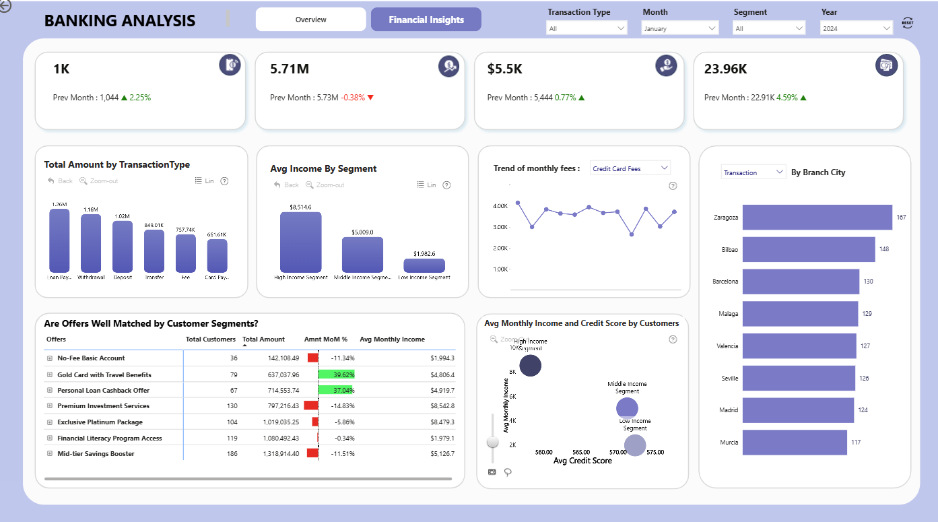Click help icon in Total Amount chart
This screenshot has width=938, height=522.
(224, 181)
